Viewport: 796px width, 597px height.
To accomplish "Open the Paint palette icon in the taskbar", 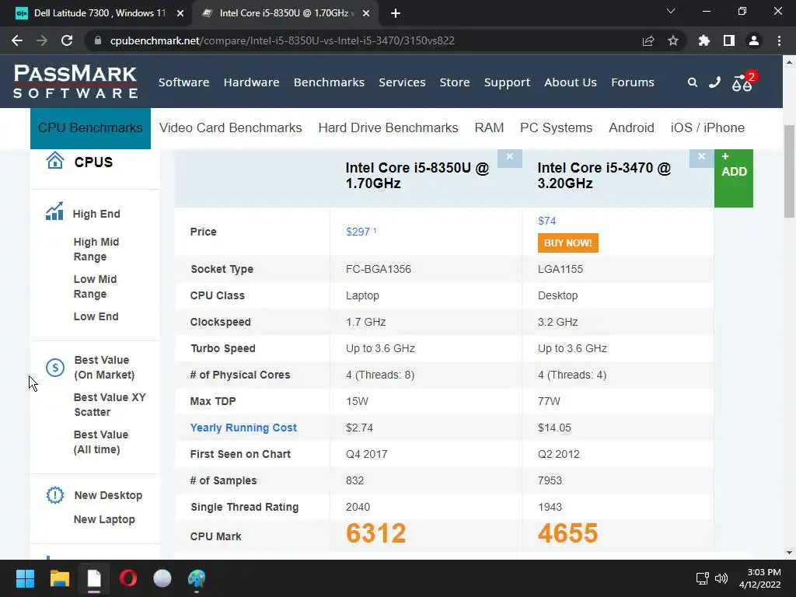I will tap(197, 578).
